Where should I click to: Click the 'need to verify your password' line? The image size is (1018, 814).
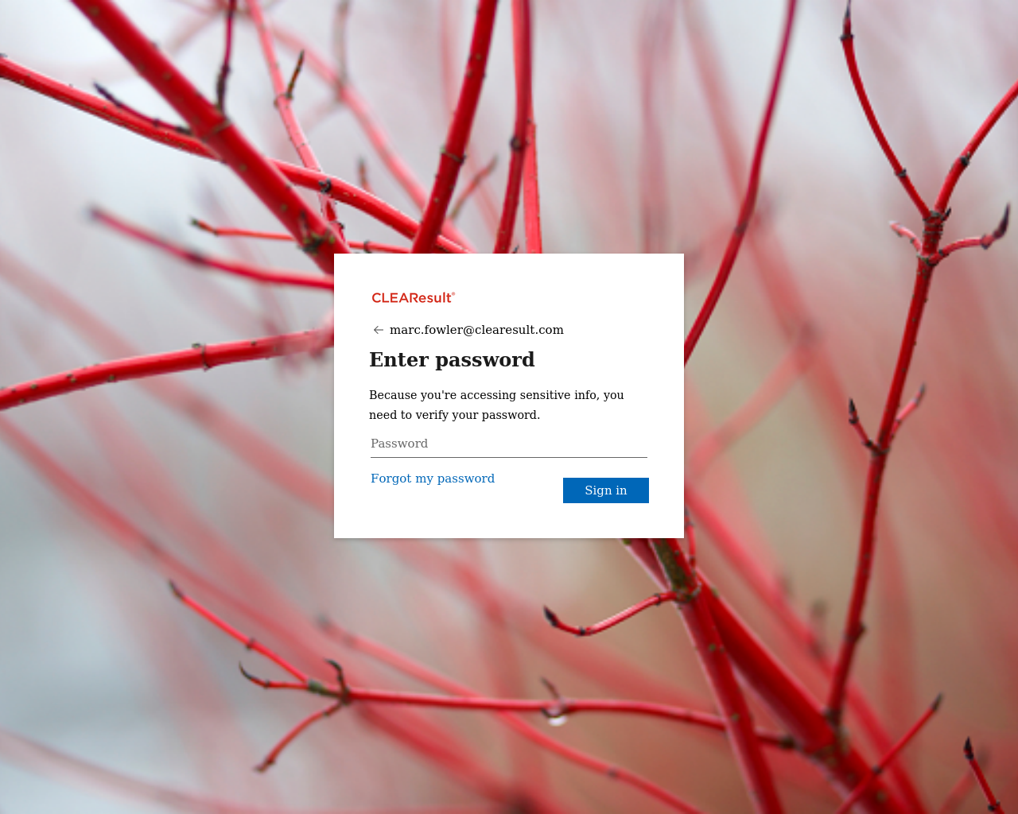pos(454,415)
